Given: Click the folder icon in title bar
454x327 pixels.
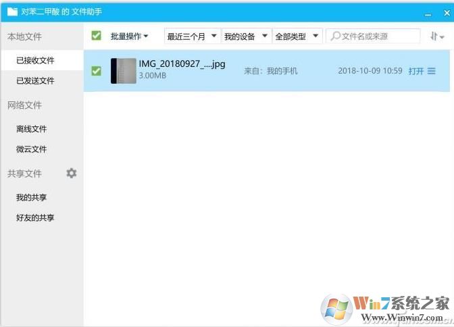Looking at the screenshot, I should (12, 11).
